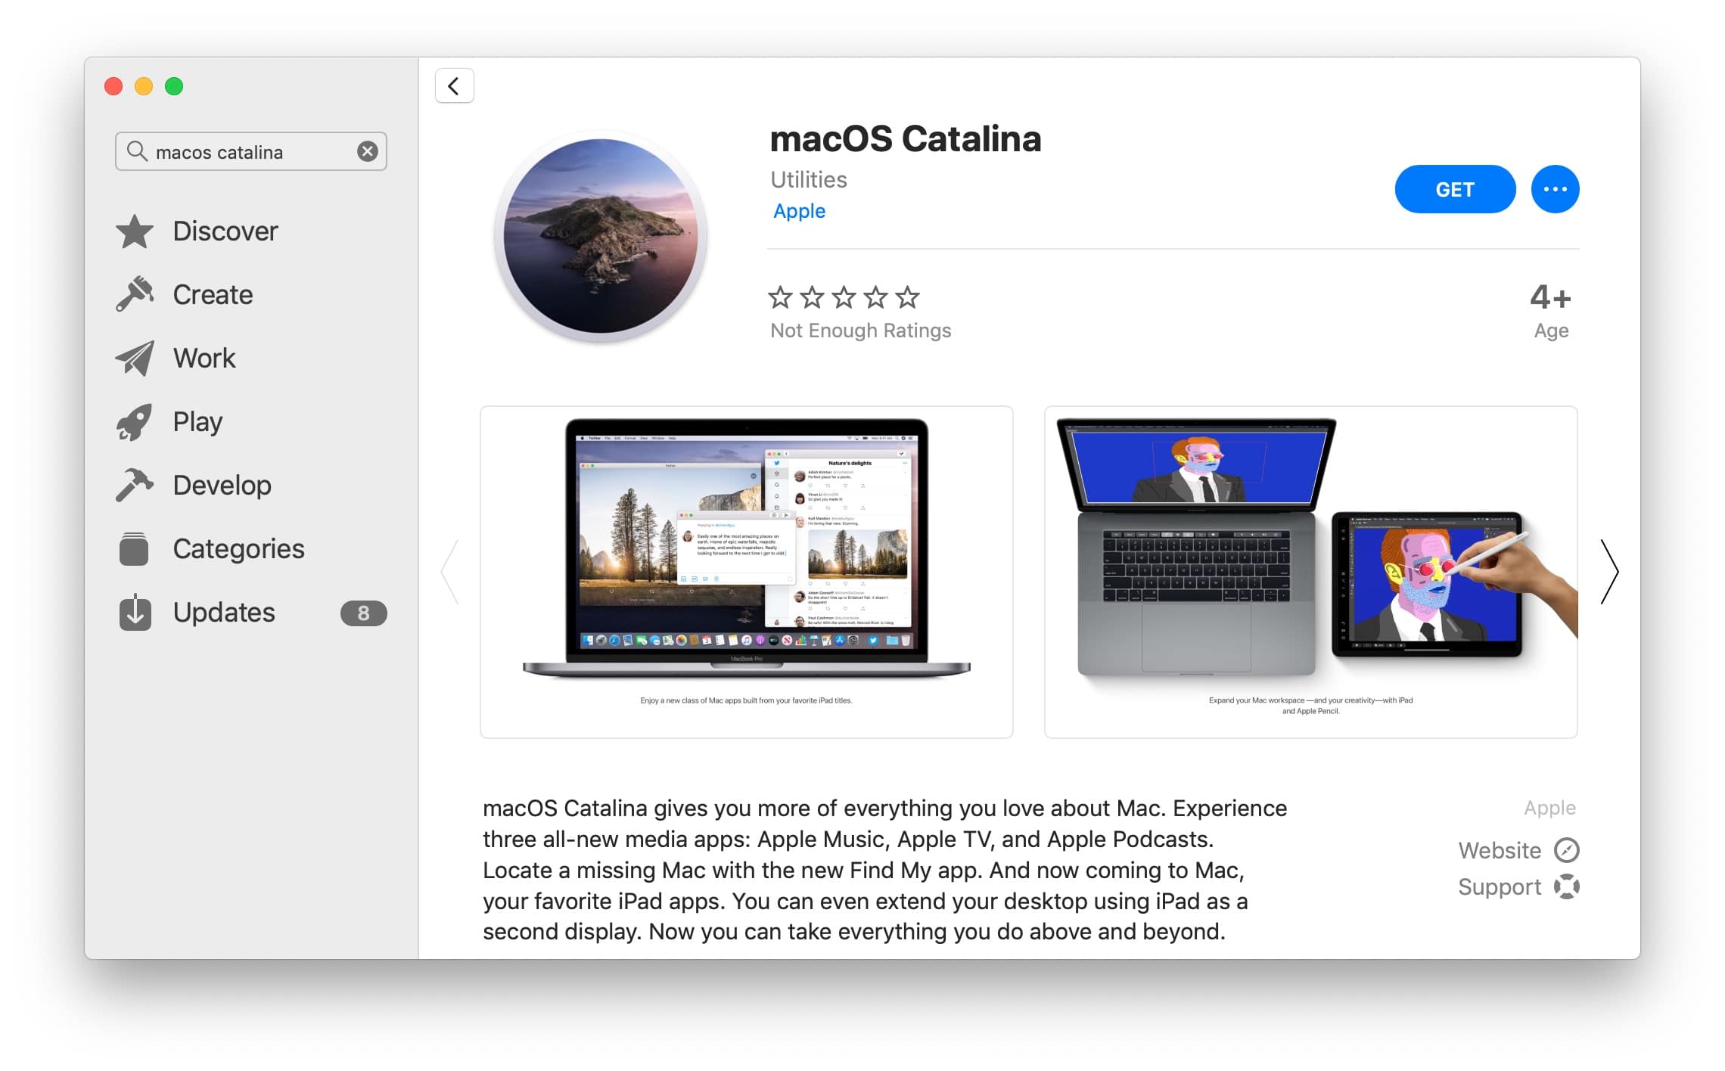Open Updates showing 8 pending items
Screen dimensions: 1725x1071
coord(224,612)
